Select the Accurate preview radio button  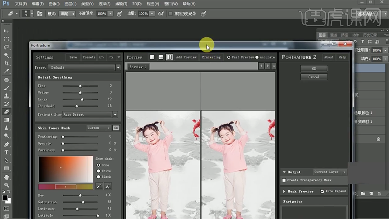click(x=257, y=57)
